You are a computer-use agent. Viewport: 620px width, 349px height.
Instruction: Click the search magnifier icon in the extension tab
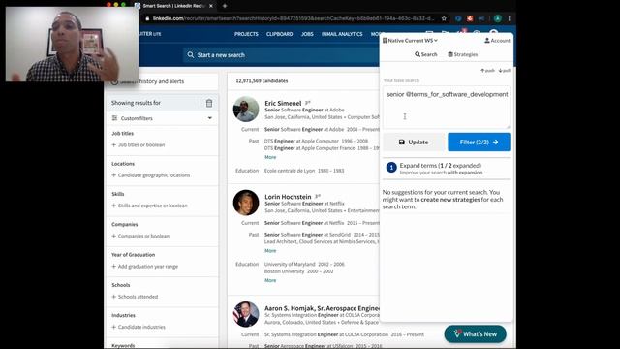click(418, 54)
